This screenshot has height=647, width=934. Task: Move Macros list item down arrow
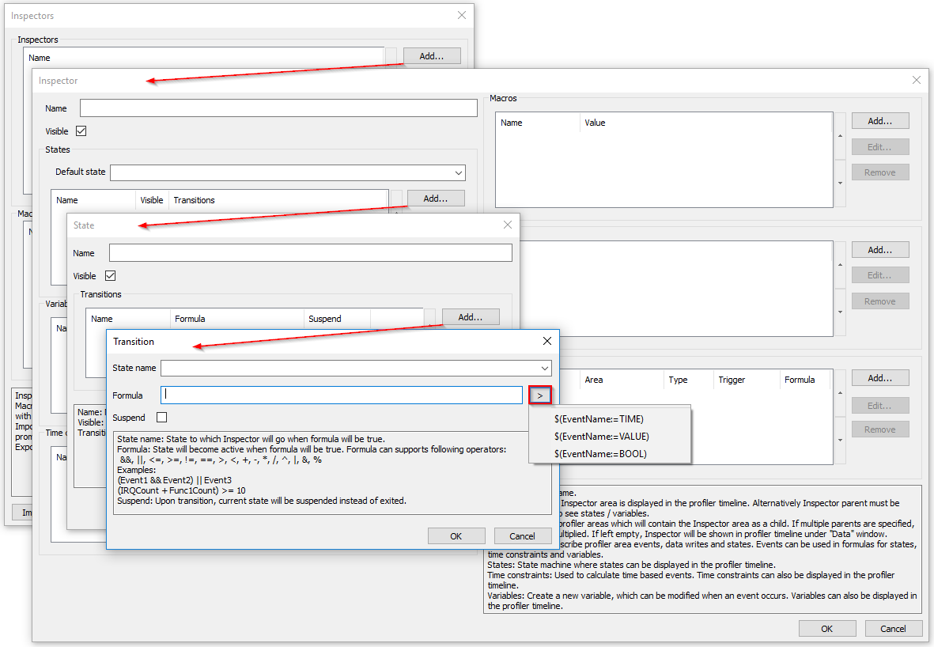pyautogui.click(x=840, y=184)
